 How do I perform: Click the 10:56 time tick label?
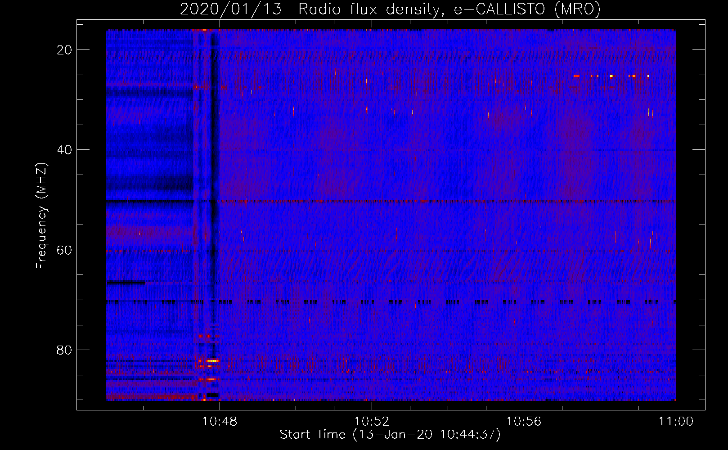coord(524,422)
